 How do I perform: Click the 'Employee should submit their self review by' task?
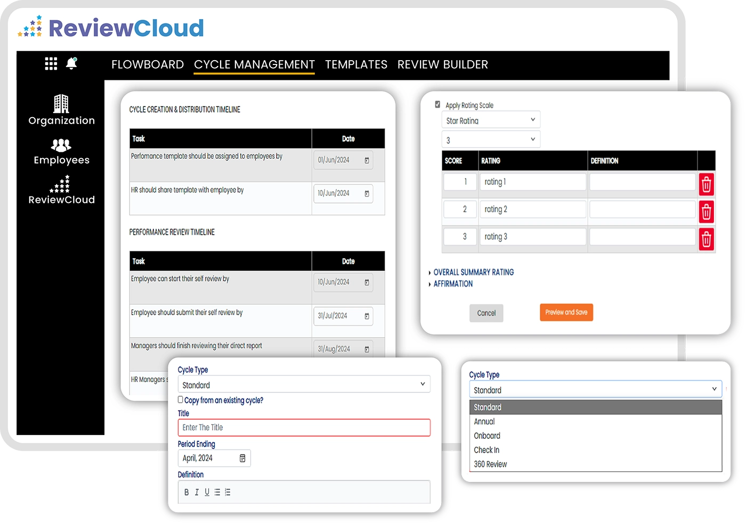pyautogui.click(x=186, y=313)
